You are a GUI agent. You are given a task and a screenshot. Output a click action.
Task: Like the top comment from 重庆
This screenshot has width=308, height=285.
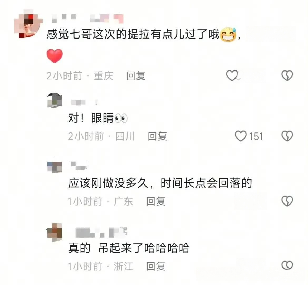coord(232,75)
